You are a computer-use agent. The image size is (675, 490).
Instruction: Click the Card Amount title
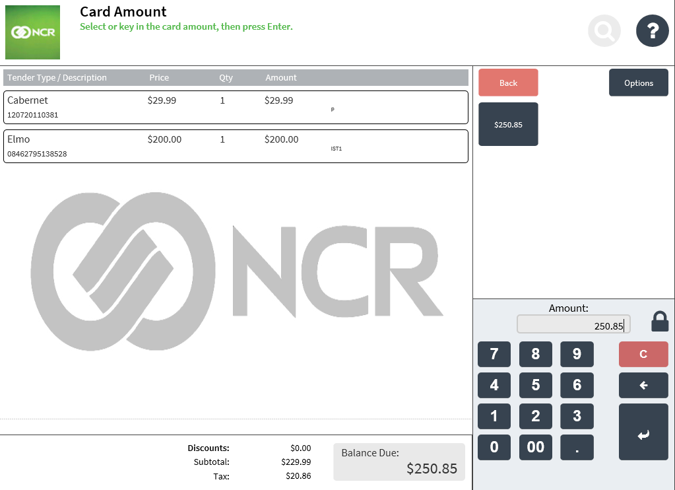[x=123, y=12]
